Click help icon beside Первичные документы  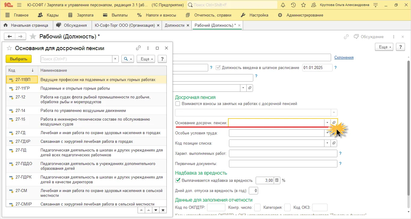coord(340,163)
